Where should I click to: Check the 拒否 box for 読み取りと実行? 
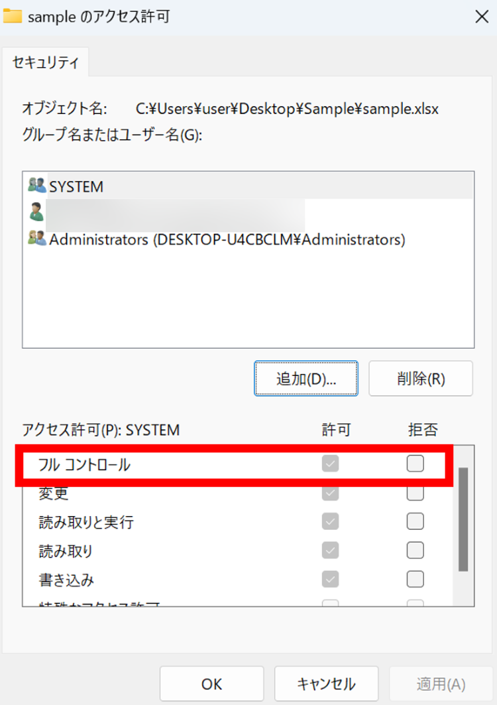point(415,521)
